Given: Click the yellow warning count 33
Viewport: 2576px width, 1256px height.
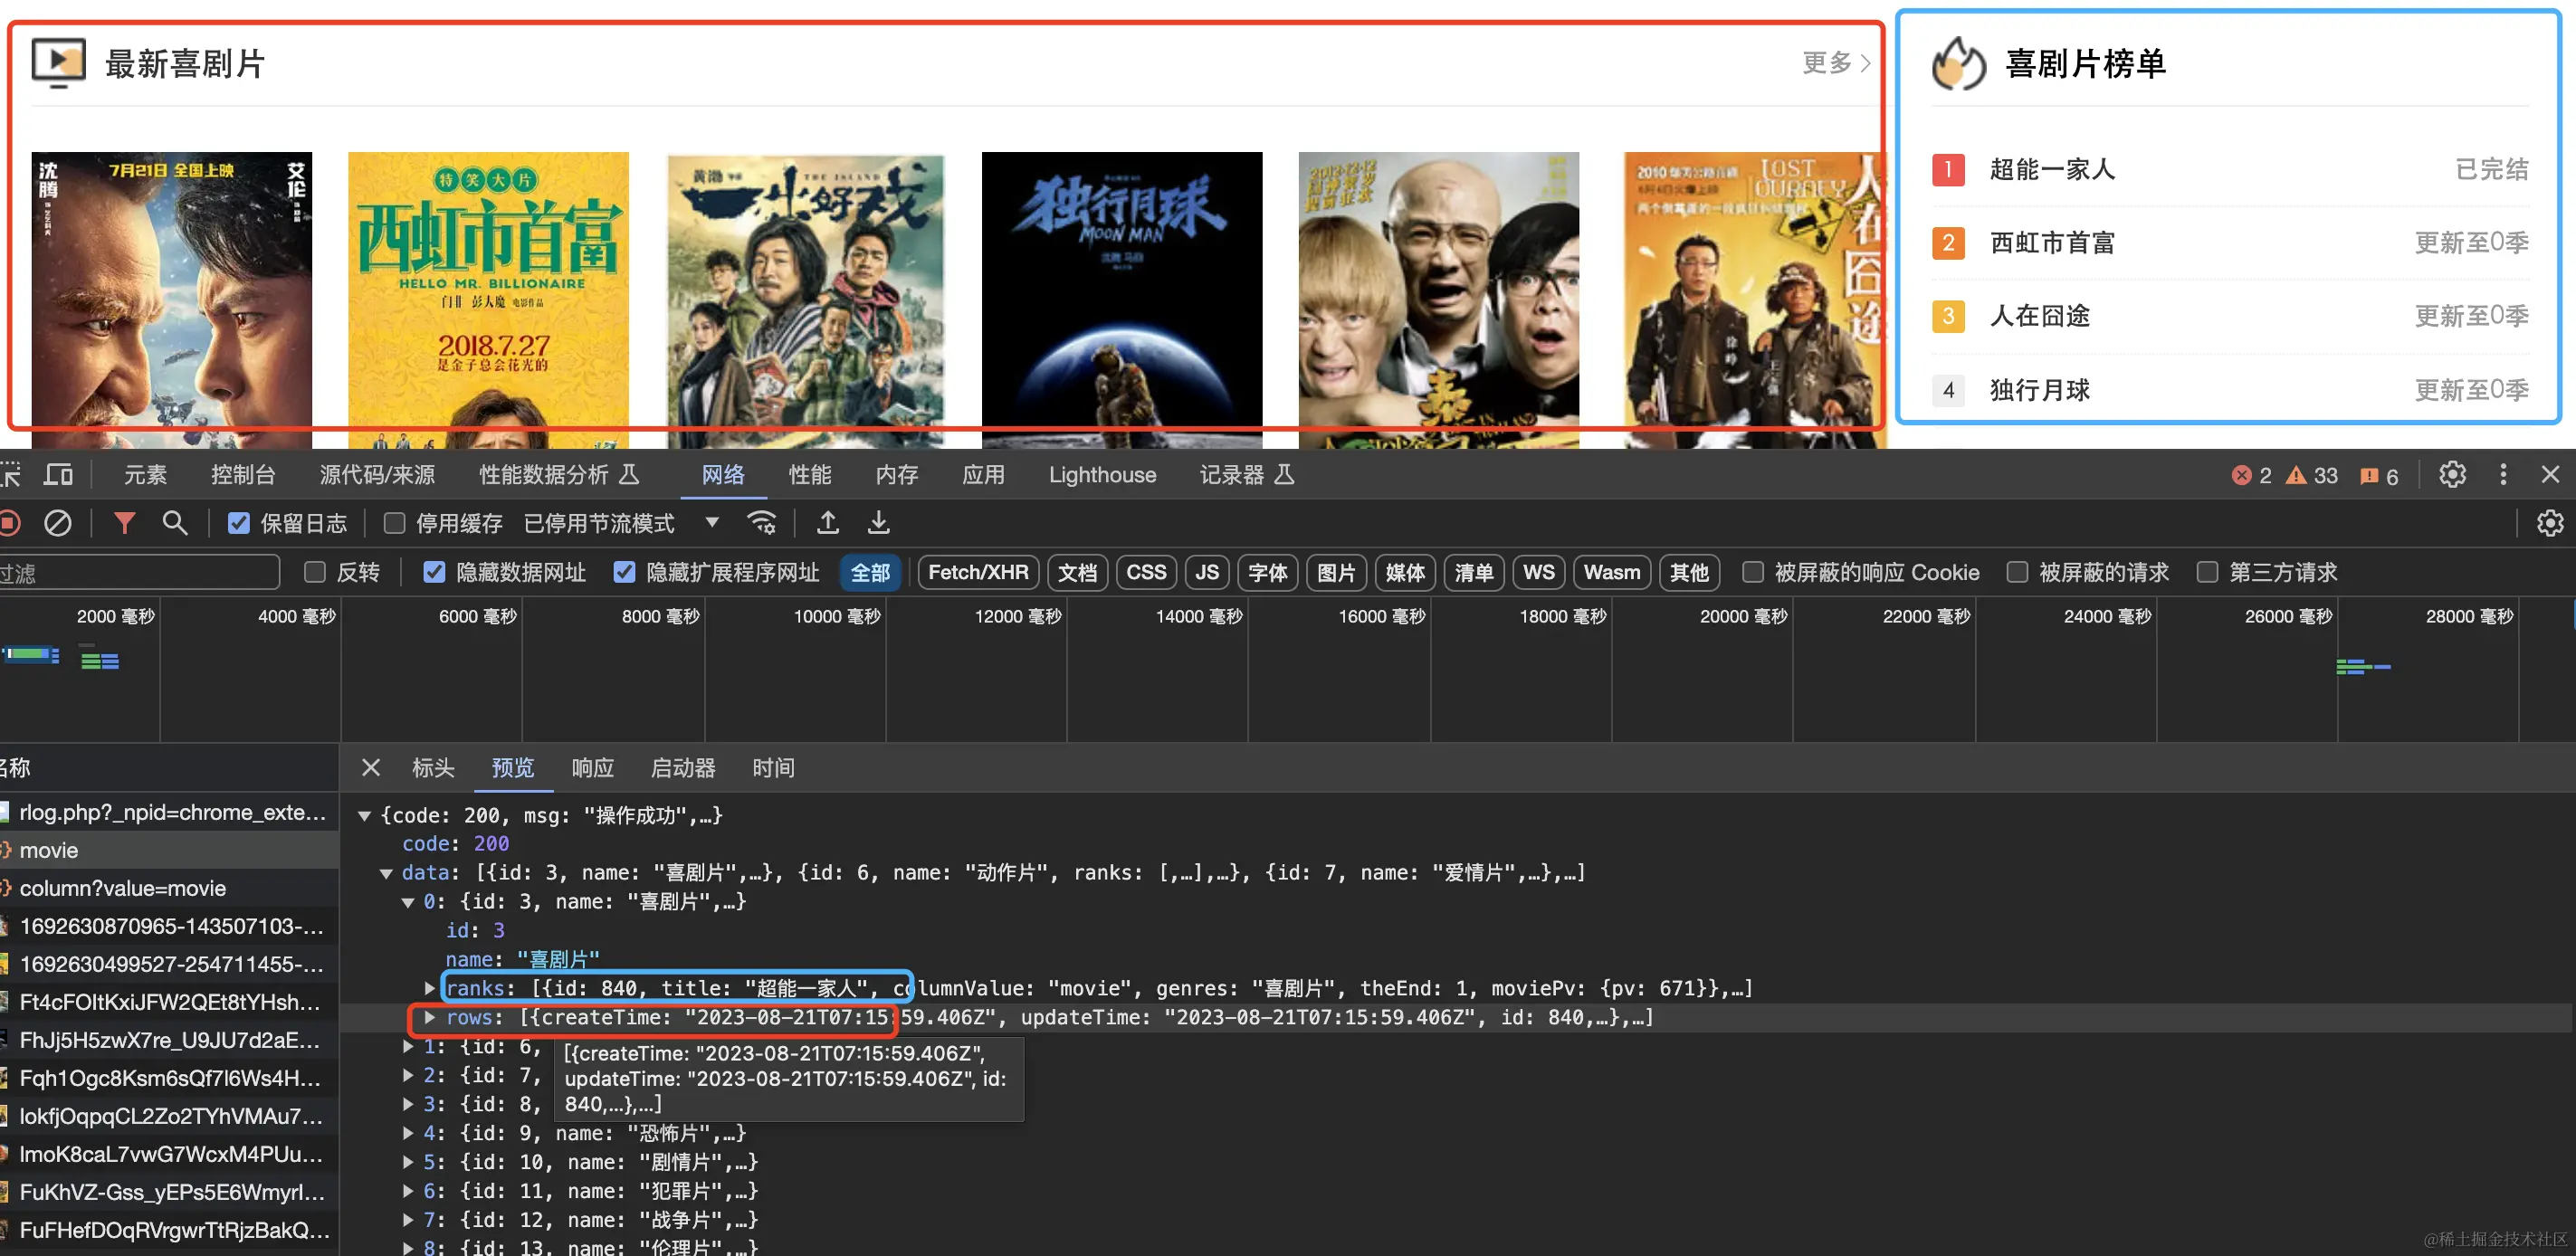Looking at the screenshot, I should 2311,476.
